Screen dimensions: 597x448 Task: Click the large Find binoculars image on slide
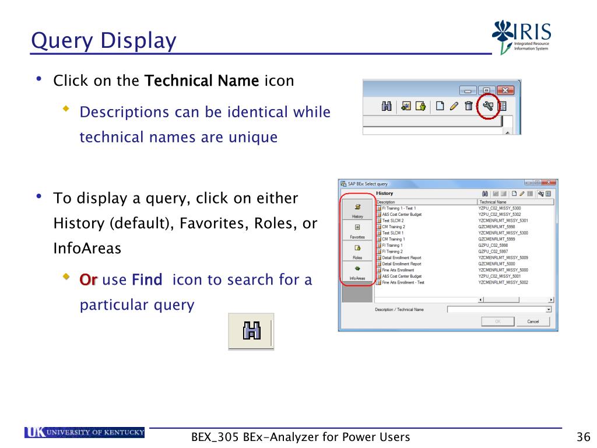tap(252, 331)
